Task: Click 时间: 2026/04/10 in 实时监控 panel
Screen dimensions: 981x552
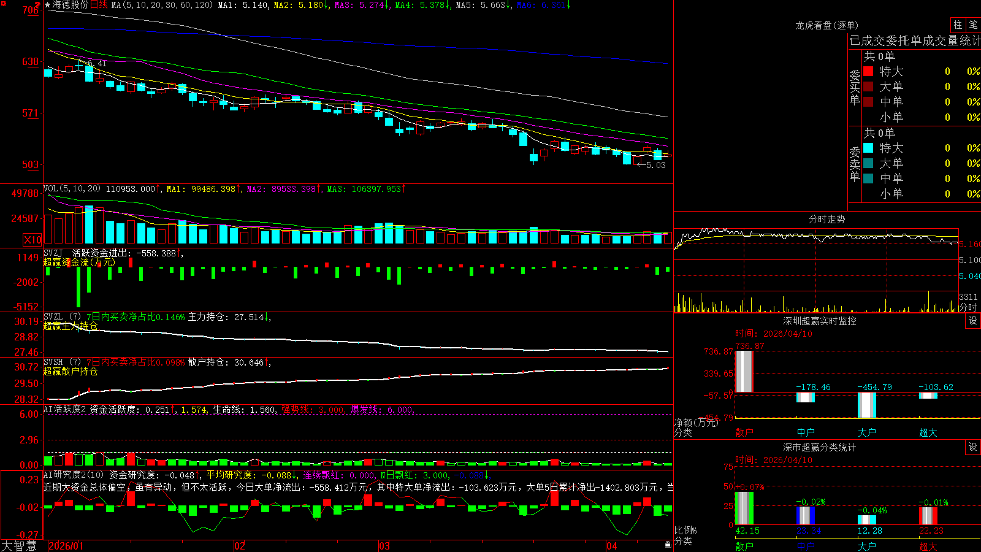Action: click(x=774, y=334)
